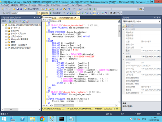Collapse the CREATE PROCEDURE dbo.sp_hexadecimal code block
This screenshot has height=122, width=162.
pos(47,32)
